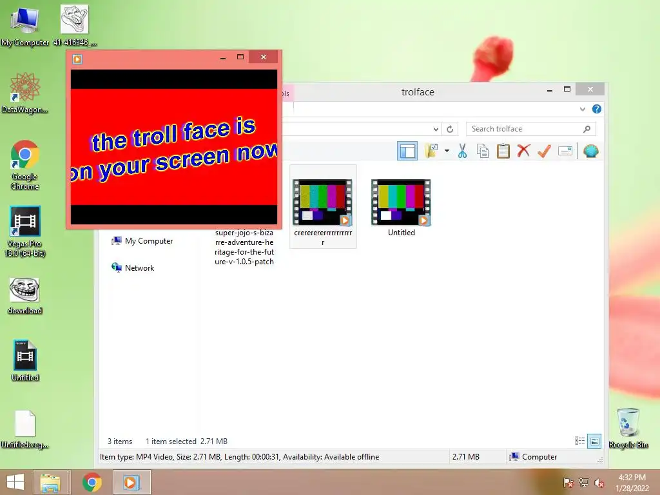
Task: Select the download troll face desktop icon
Action: 25,296
